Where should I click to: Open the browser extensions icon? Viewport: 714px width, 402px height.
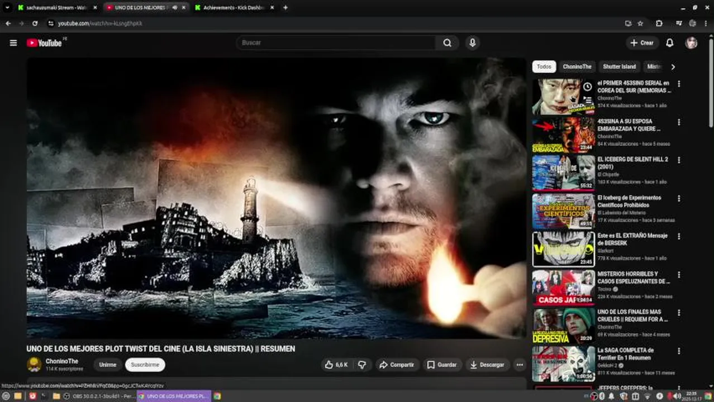click(659, 23)
